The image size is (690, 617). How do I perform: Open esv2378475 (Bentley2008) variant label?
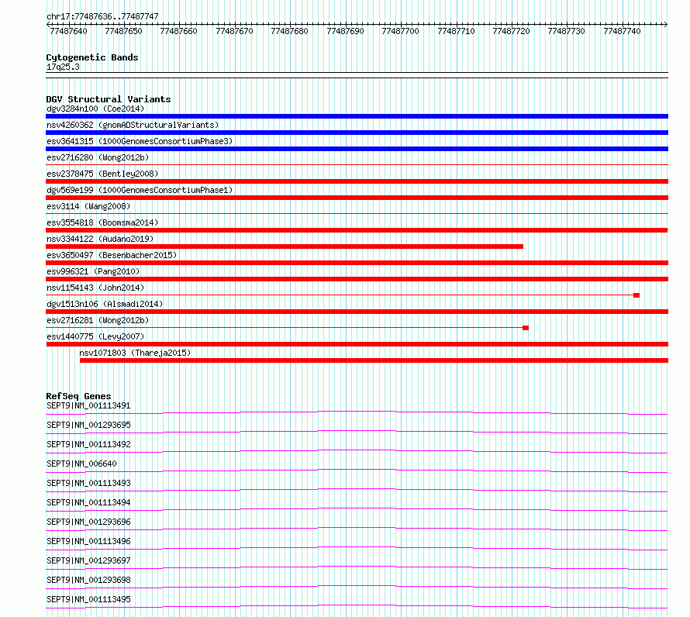point(102,174)
